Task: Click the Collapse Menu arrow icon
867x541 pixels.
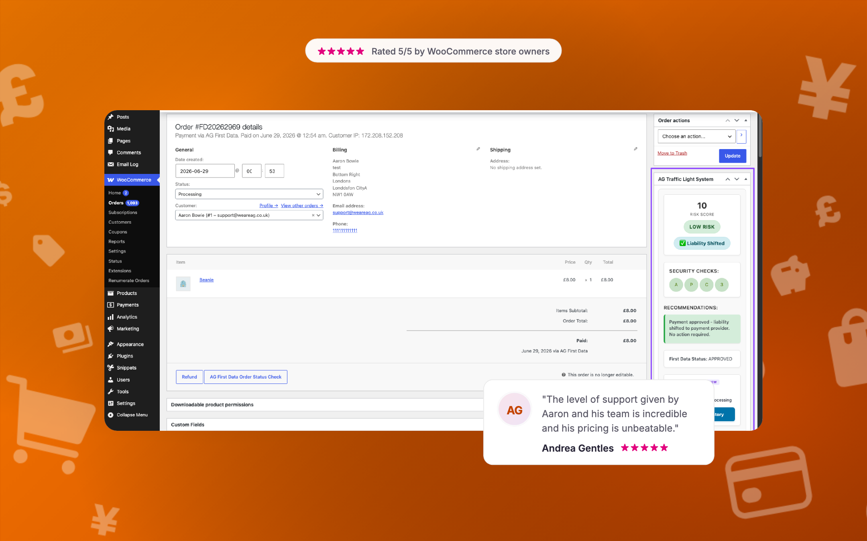Action: pyautogui.click(x=110, y=415)
